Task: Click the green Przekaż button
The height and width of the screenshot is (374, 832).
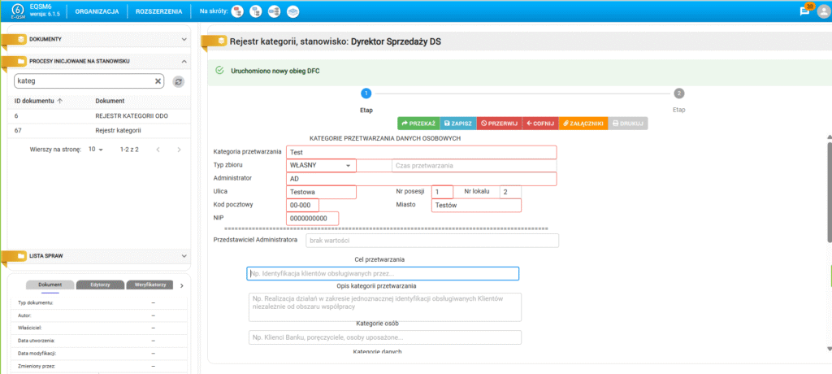Action: click(x=418, y=123)
